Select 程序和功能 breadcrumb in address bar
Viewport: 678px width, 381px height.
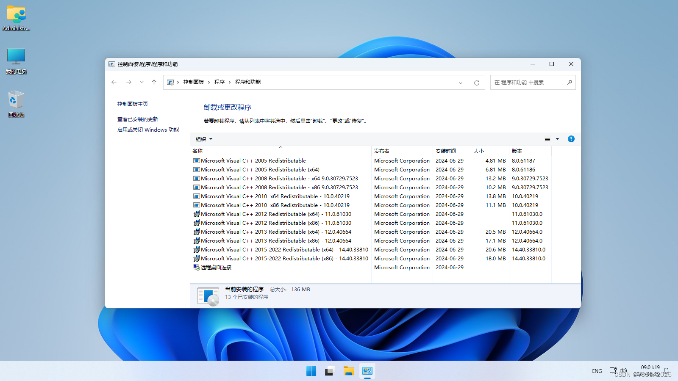[248, 82]
